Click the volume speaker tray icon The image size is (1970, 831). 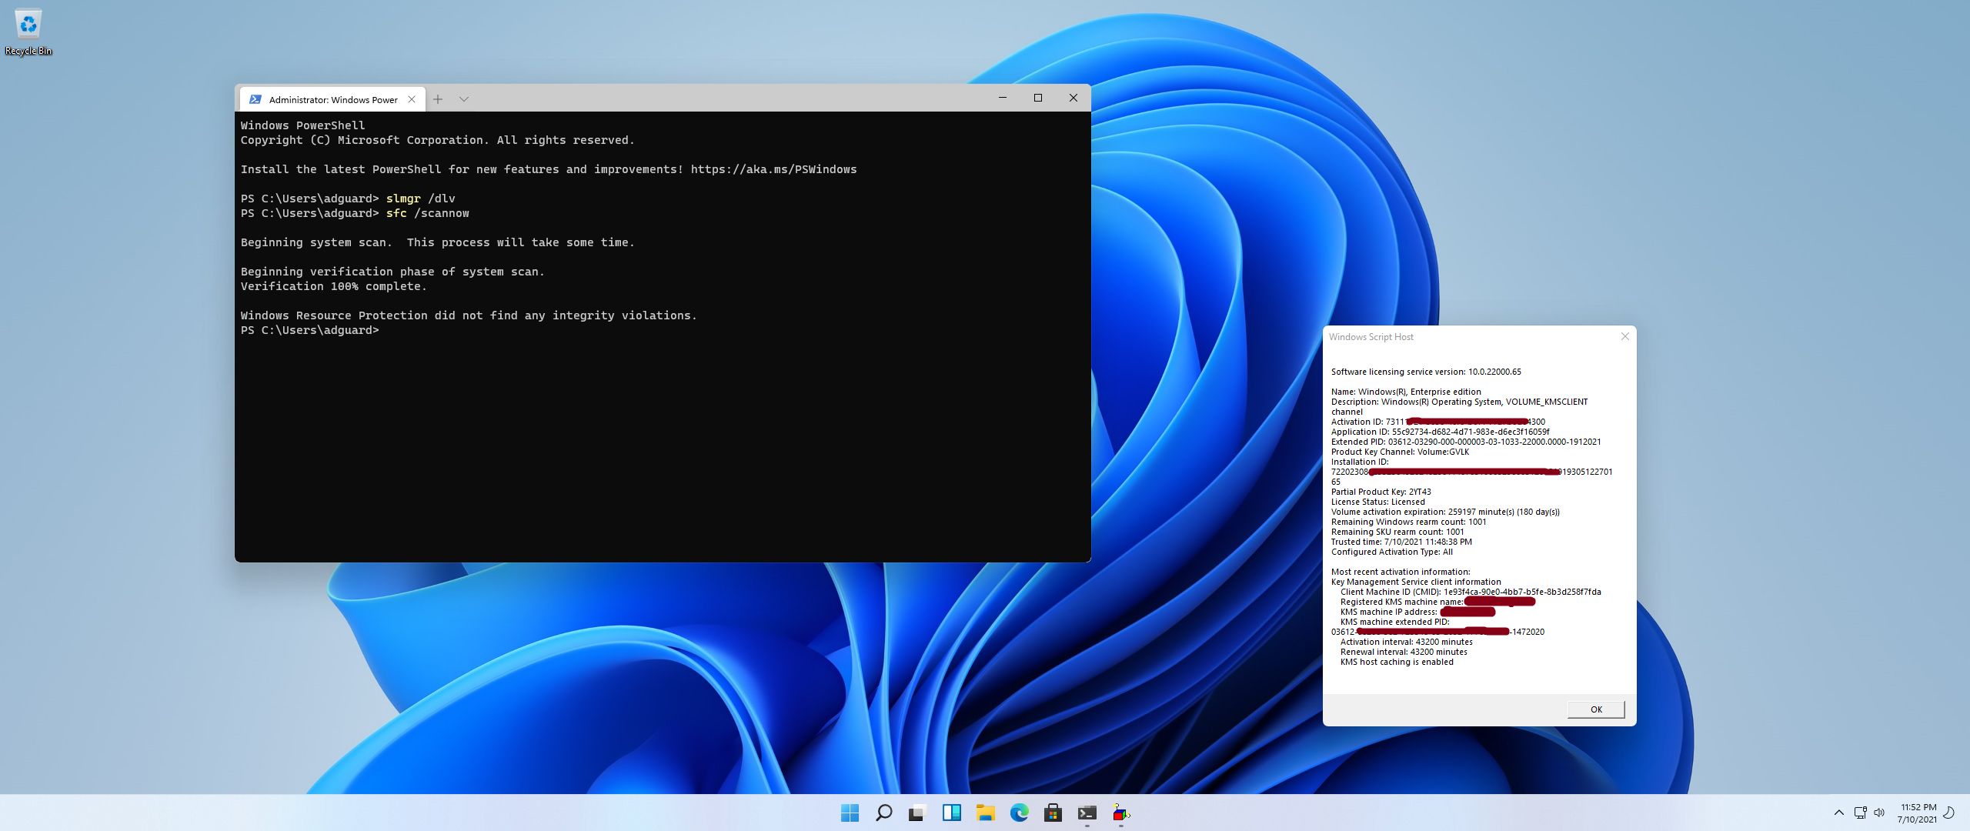point(1878,813)
